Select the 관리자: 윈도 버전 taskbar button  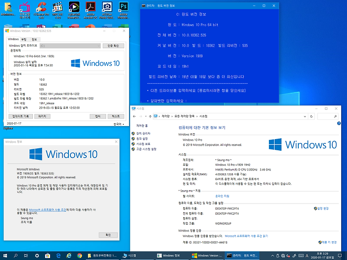pyautogui.click(x=242, y=256)
